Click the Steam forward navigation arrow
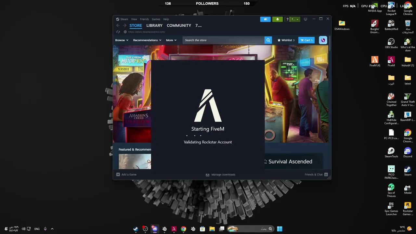Screen dimensions: 416x234 click(x=124, y=25)
